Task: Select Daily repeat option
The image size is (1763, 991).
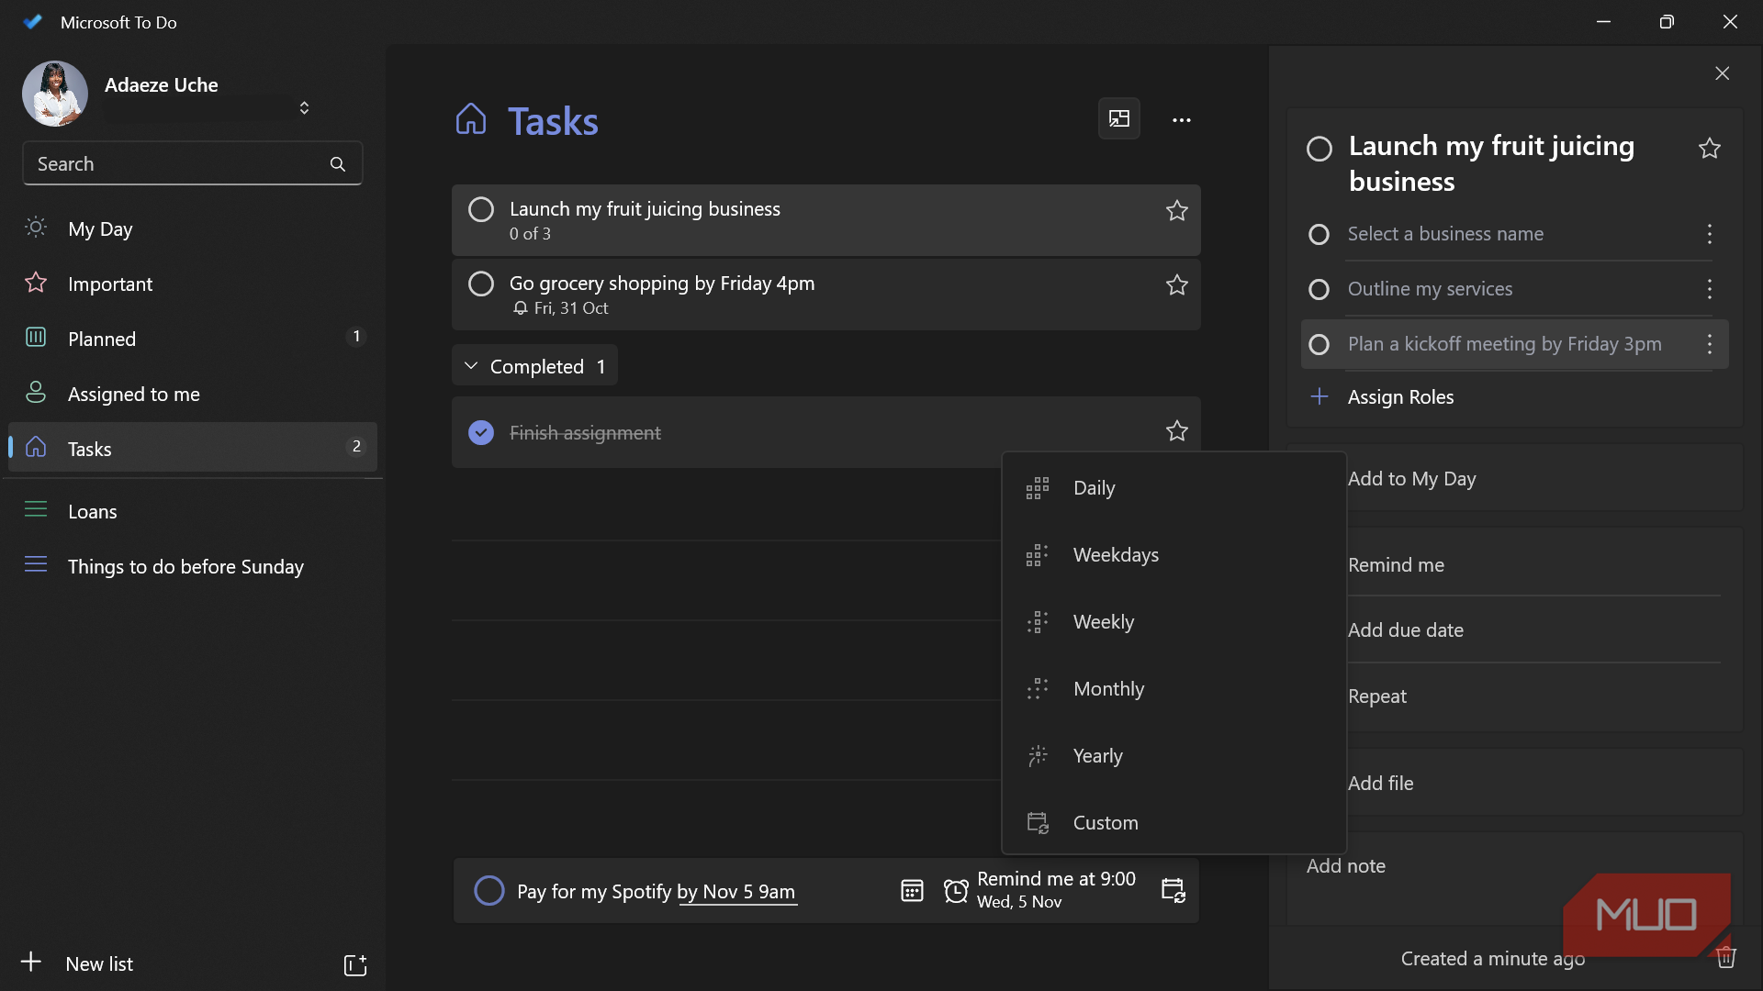Action: (x=1173, y=488)
